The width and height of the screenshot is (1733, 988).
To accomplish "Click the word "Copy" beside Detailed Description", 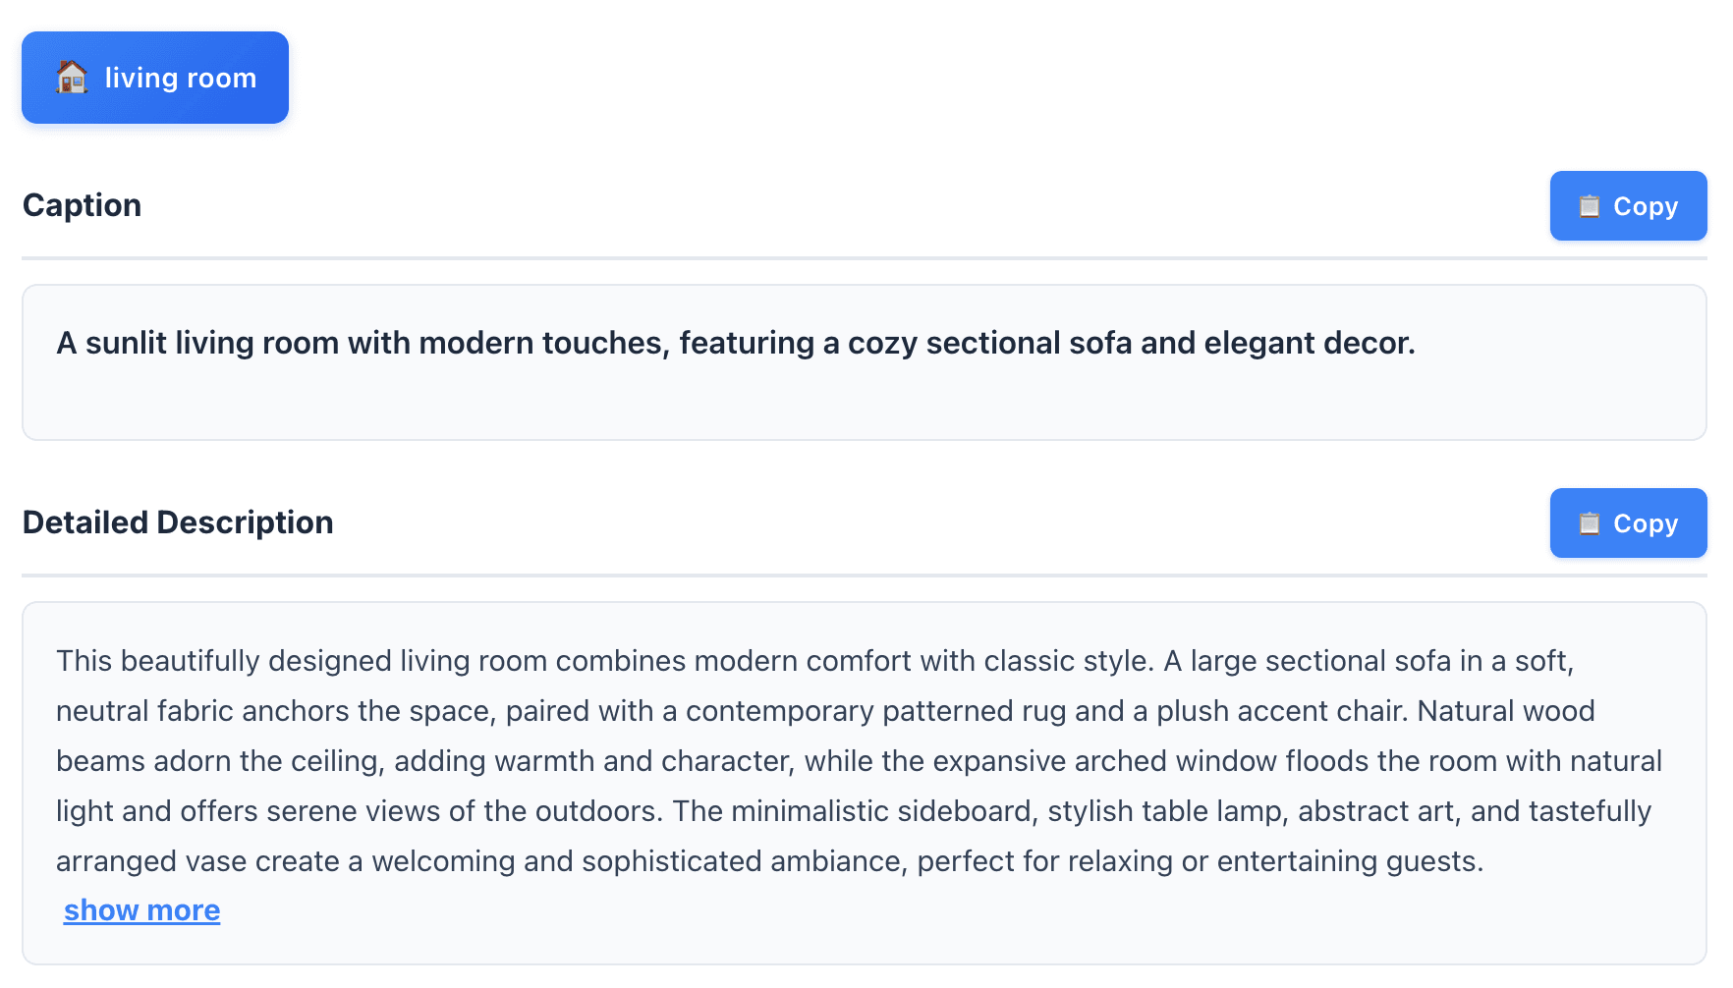I will [1646, 523].
